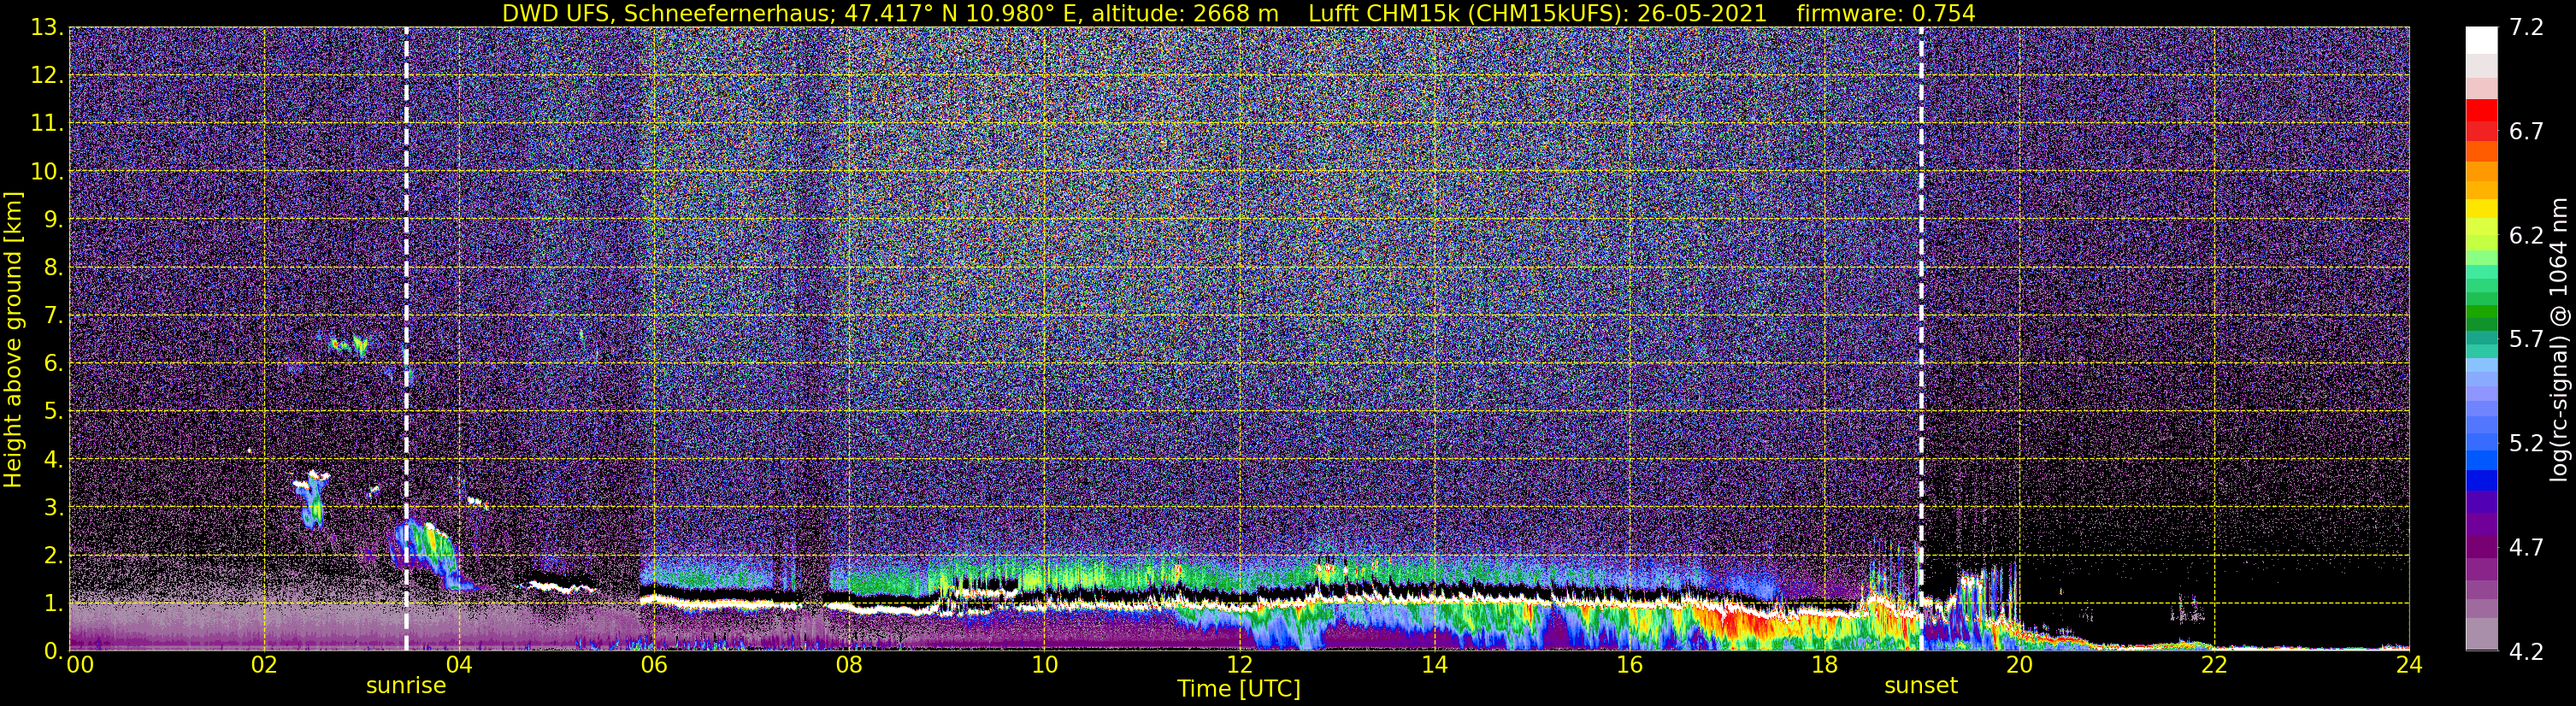The height and width of the screenshot is (706, 2576).
Task: Click the "16" time axis tick label
Action: pos(1629,665)
